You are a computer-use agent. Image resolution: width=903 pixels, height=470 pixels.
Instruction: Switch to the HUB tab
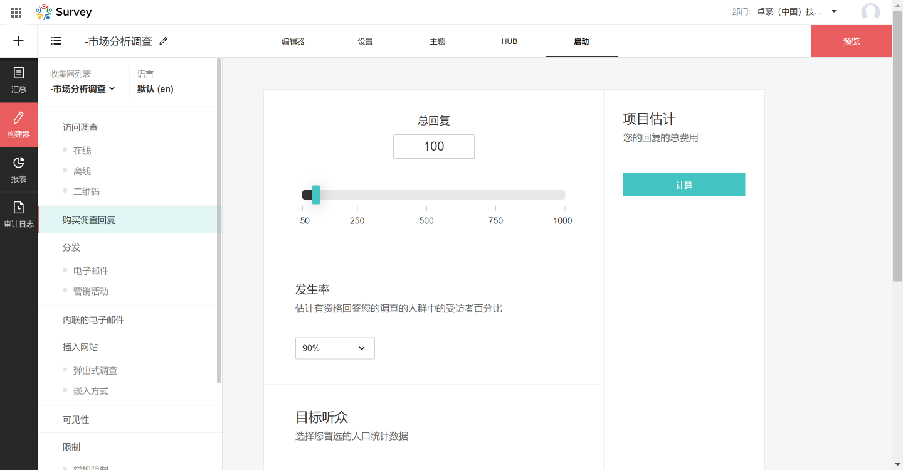509,41
